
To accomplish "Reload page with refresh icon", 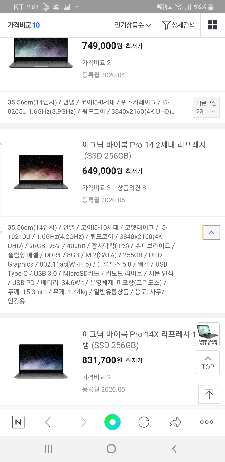I will point(144,422).
